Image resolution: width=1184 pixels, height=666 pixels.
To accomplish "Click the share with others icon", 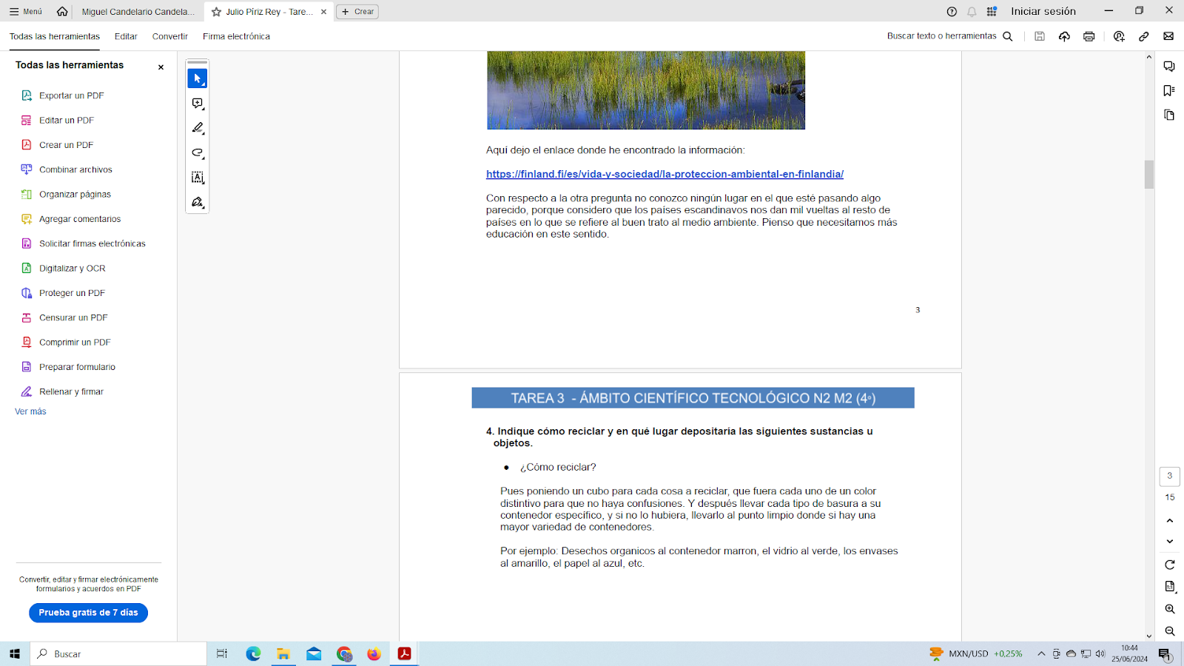I will [1119, 36].
